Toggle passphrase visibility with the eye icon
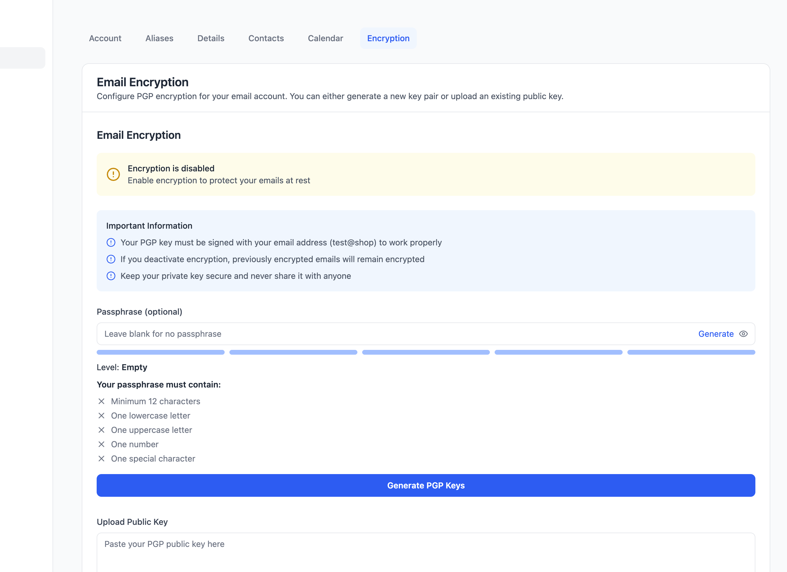787x572 pixels. tap(743, 334)
